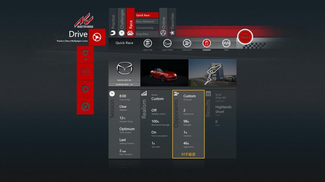Click the 98% Strength value
The height and width of the screenshot is (182, 325).
click(x=186, y=121)
